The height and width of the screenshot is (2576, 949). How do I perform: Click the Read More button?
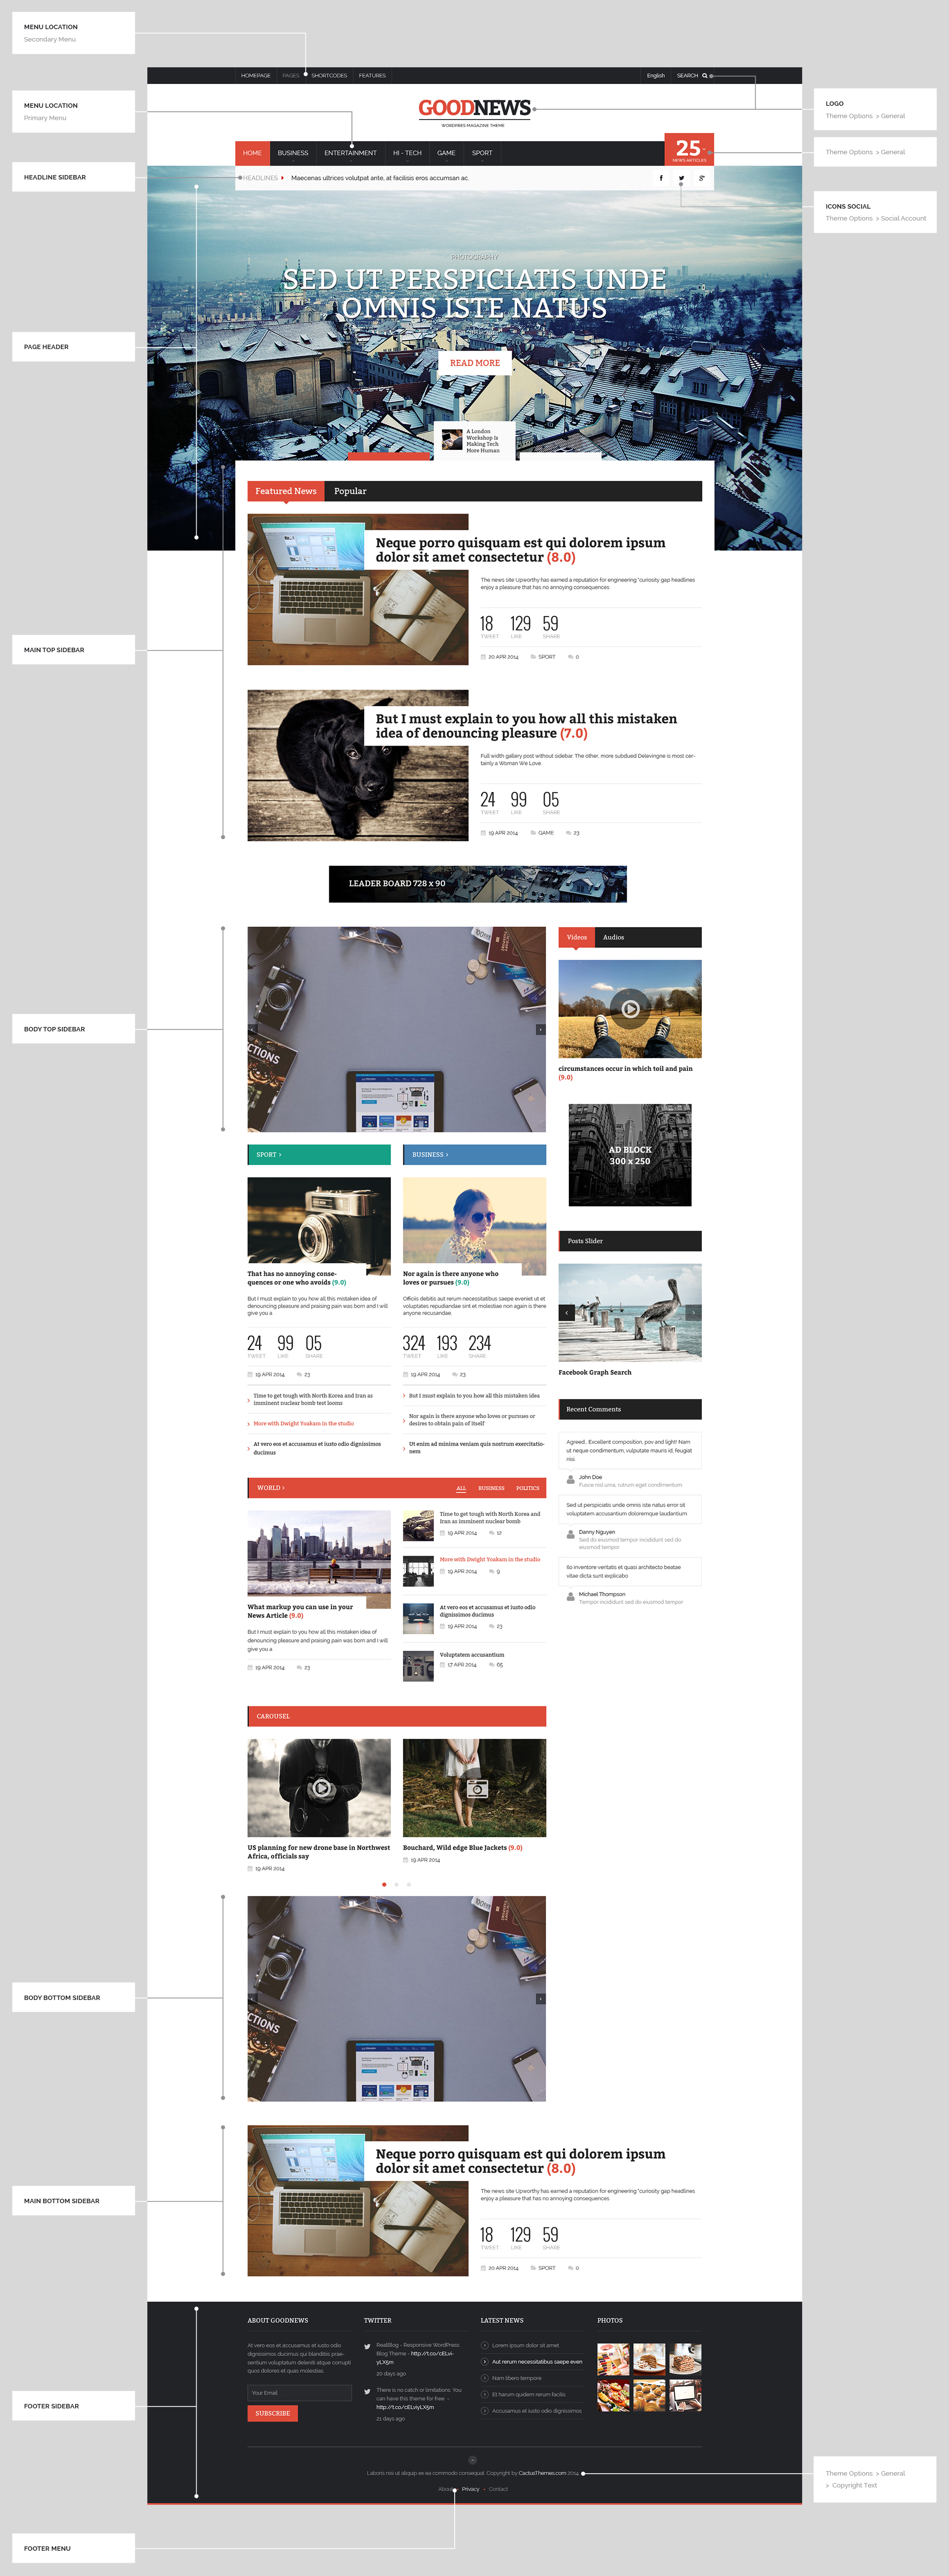pyautogui.click(x=474, y=363)
